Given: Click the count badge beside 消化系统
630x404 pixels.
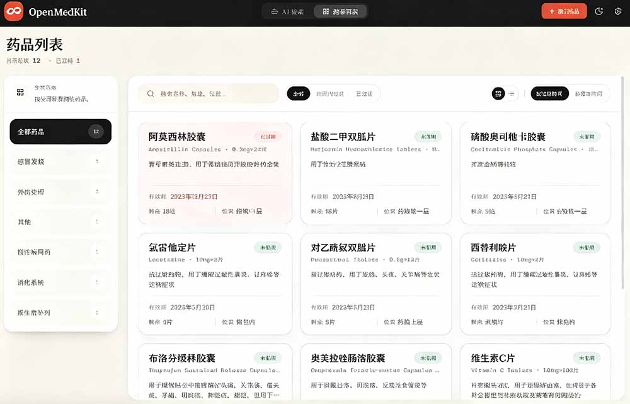Looking at the screenshot, I should coord(97,282).
